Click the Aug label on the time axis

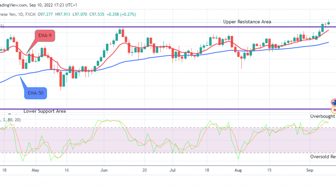237,170
